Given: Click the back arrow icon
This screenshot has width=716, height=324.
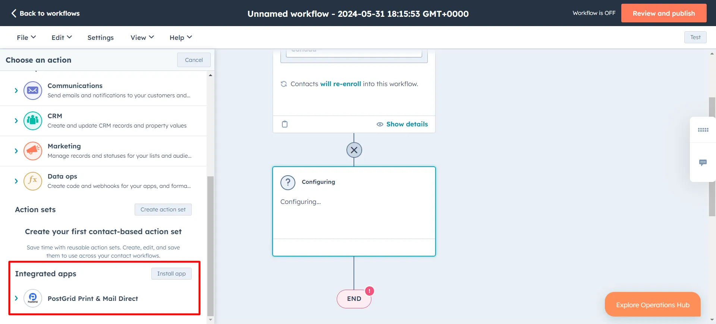Looking at the screenshot, I should coord(14,13).
